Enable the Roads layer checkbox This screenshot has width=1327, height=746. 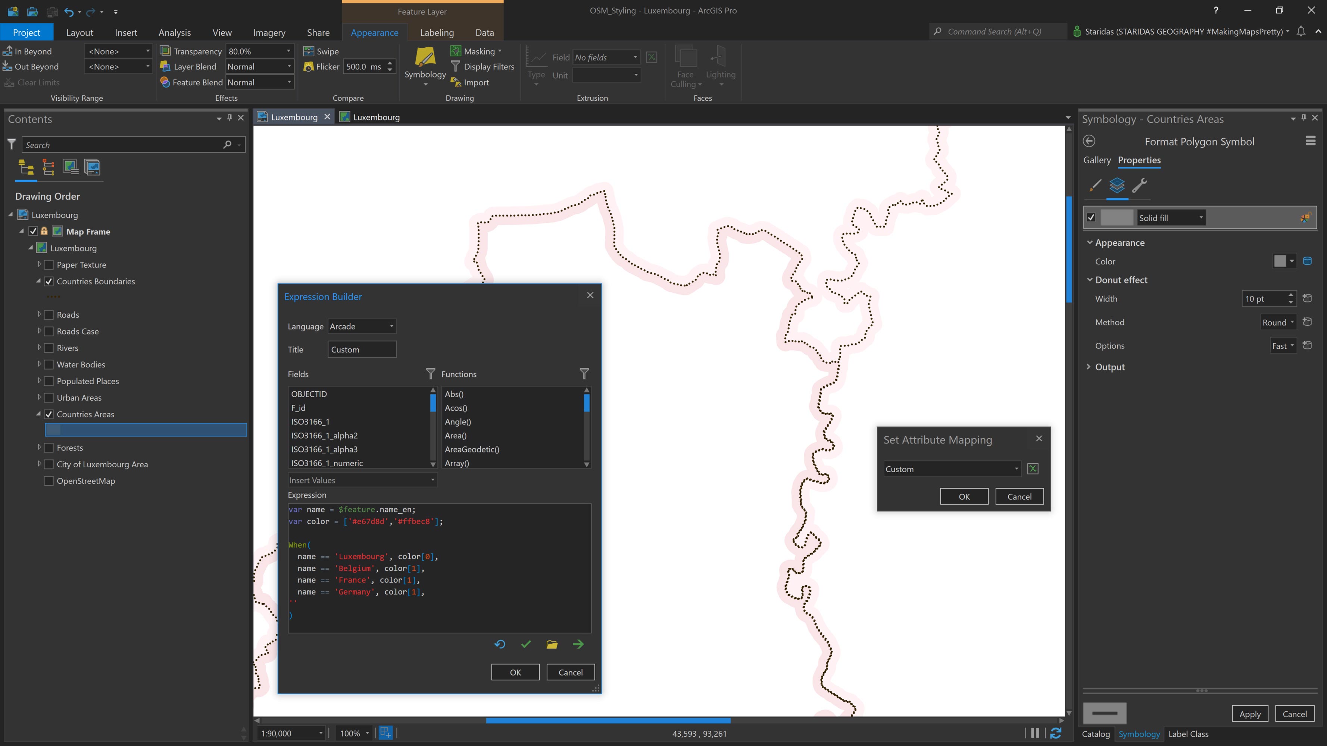pos(49,314)
